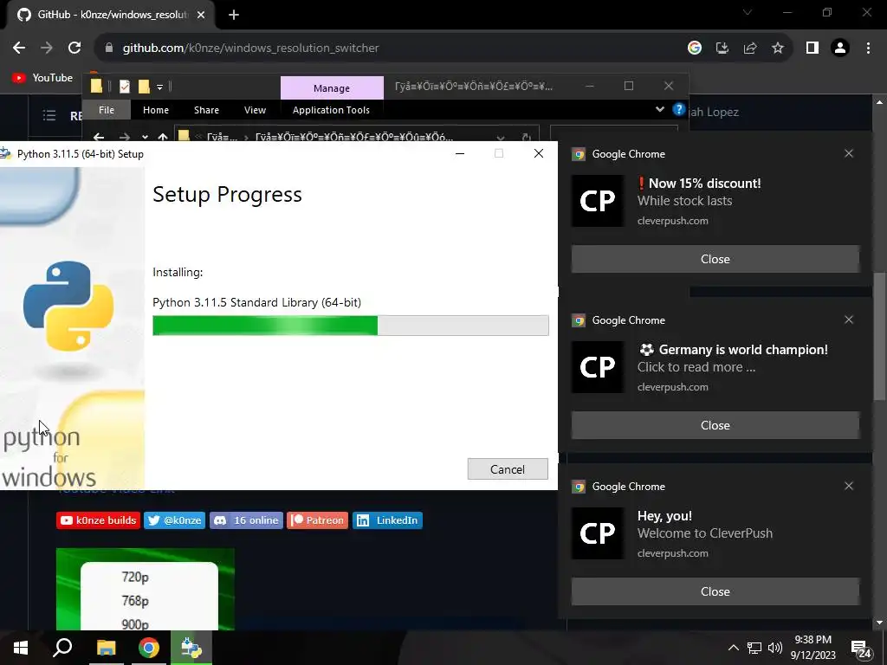The width and height of the screenshot is (887, 665).
Task: Click File Explorer help question mark icon
Action: point(678,109)
